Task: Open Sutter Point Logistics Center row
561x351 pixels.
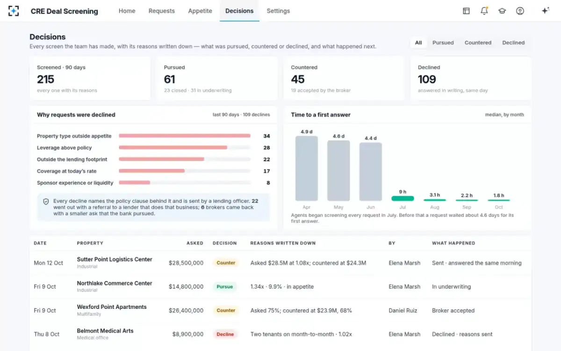Action: 280,263
